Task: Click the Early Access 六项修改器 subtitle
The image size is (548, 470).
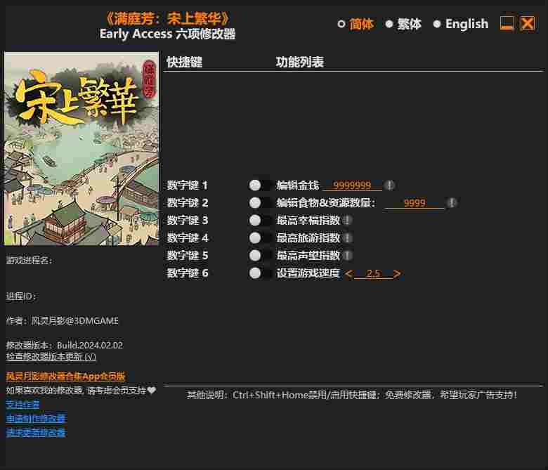Action: point(167,34)
